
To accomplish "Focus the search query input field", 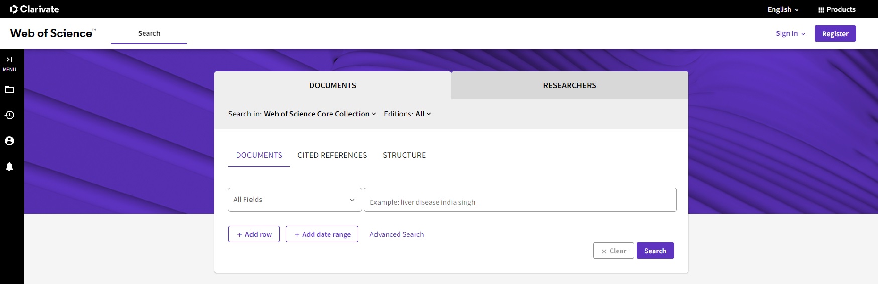I will coord(520,200).
